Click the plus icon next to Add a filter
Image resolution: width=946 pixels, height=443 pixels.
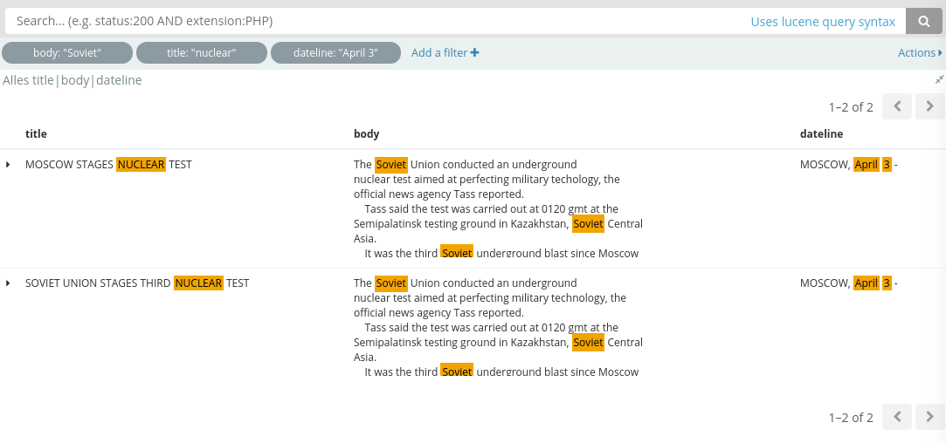[x=475, y=52]
